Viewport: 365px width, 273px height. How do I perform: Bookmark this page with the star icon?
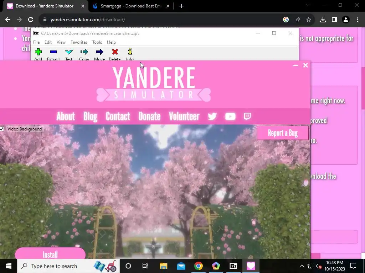(x=309, y=20)
